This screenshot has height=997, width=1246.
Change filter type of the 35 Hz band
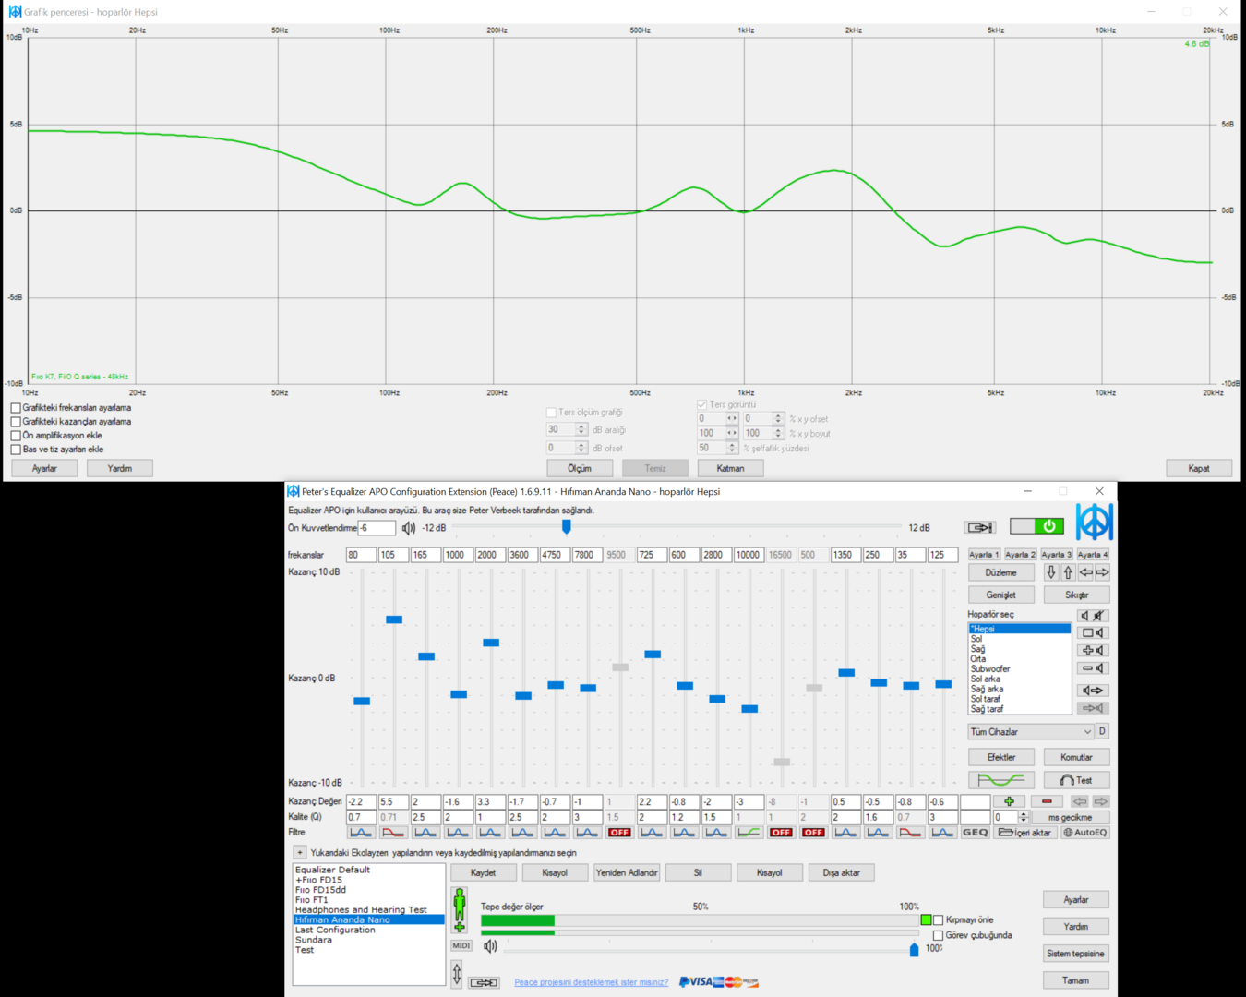tap(910, 833)
